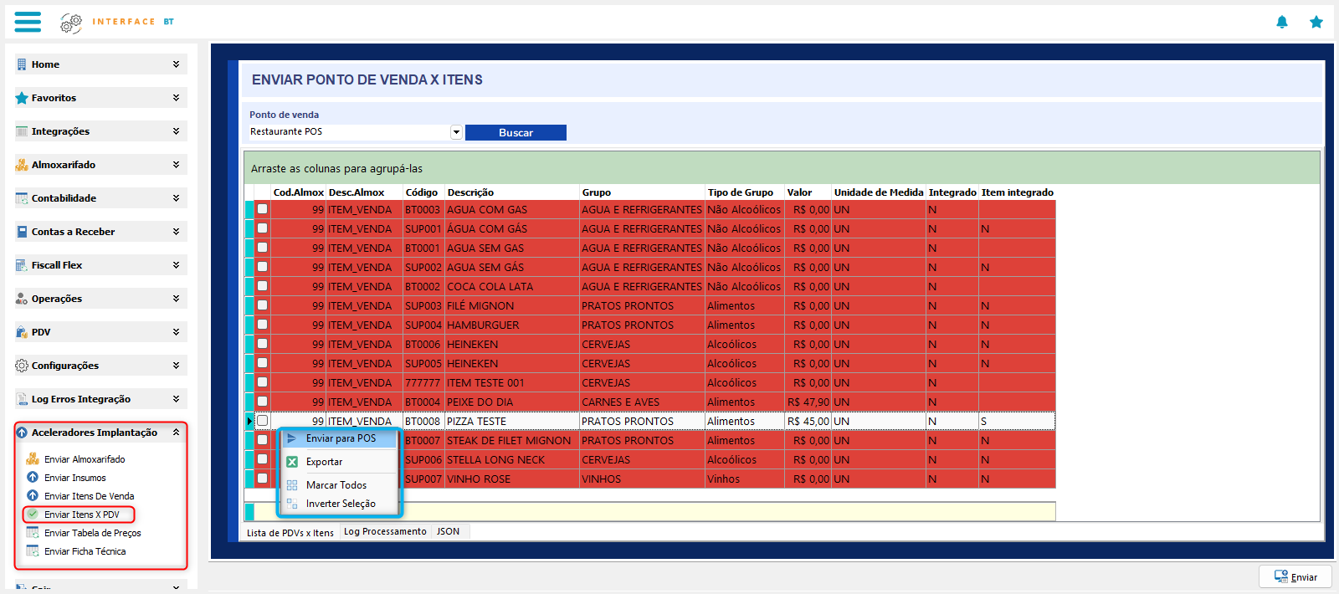
Task: Choose Marcar Todos from context menu
Action: pyautogui.click(x=340, y=485)
